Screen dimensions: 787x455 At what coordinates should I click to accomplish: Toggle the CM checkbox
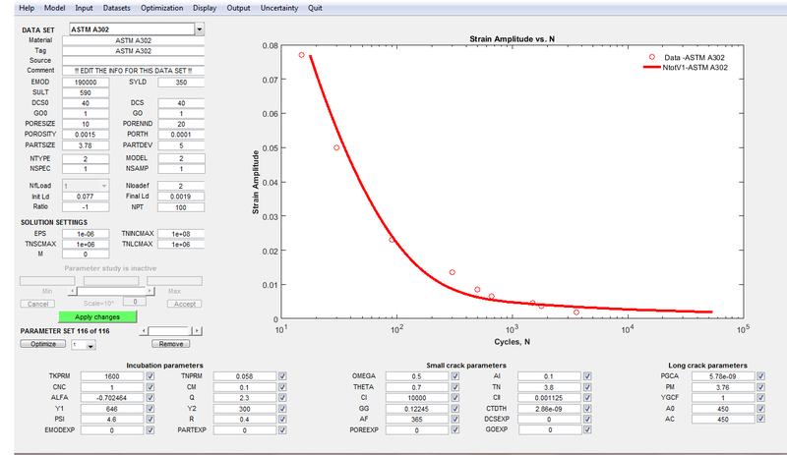pos(282,387)
